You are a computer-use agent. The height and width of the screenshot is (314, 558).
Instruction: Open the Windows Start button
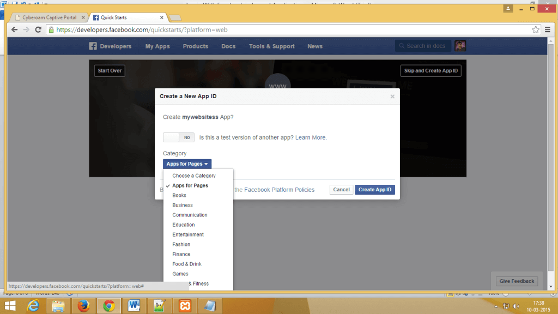click(x=10, y=306)
